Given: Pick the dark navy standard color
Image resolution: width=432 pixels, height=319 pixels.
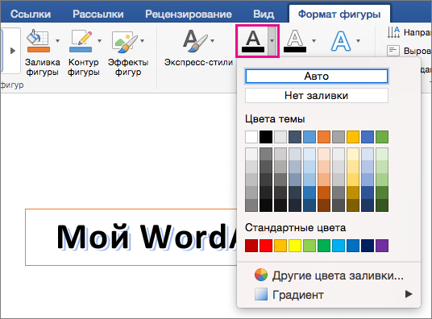Looking at the screenshot, I should 368,246.
